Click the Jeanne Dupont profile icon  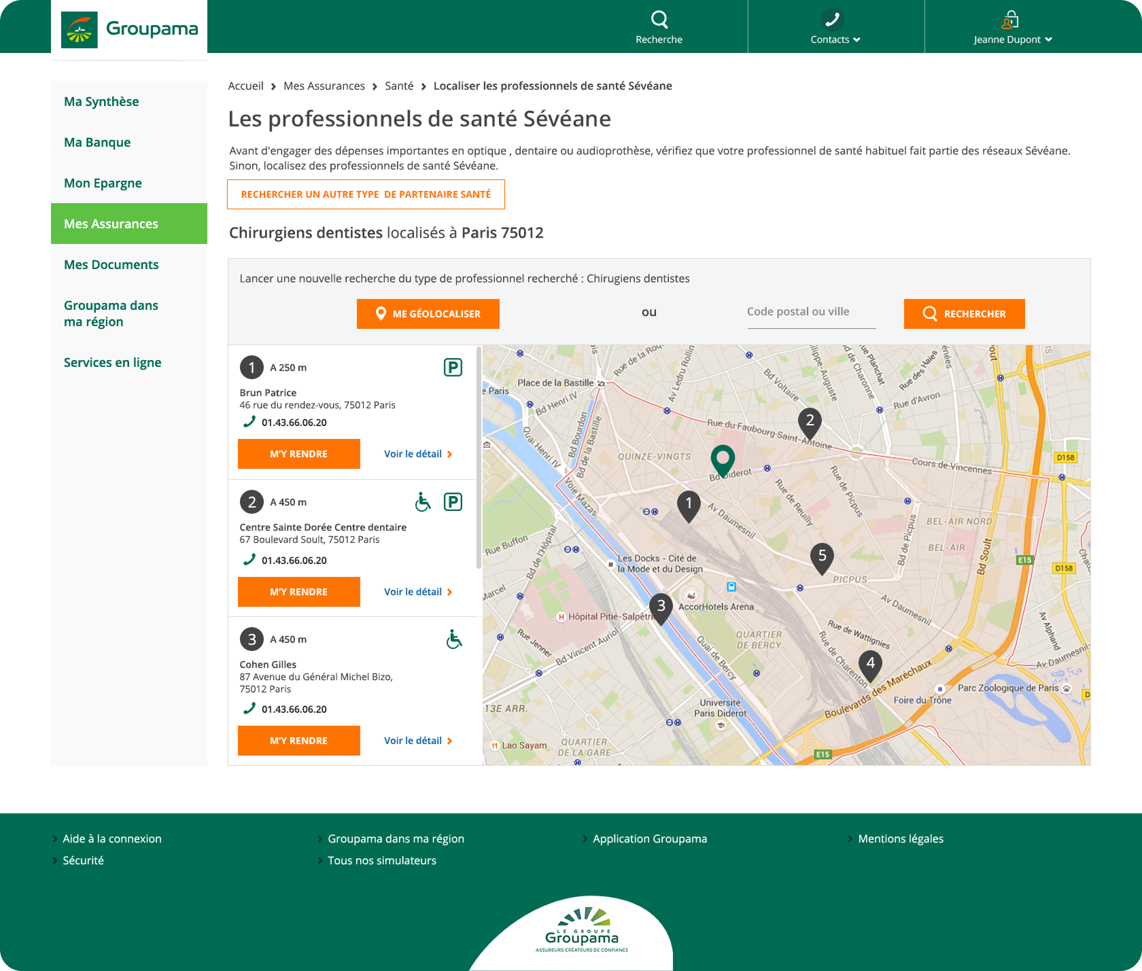tap(1011, 18)
